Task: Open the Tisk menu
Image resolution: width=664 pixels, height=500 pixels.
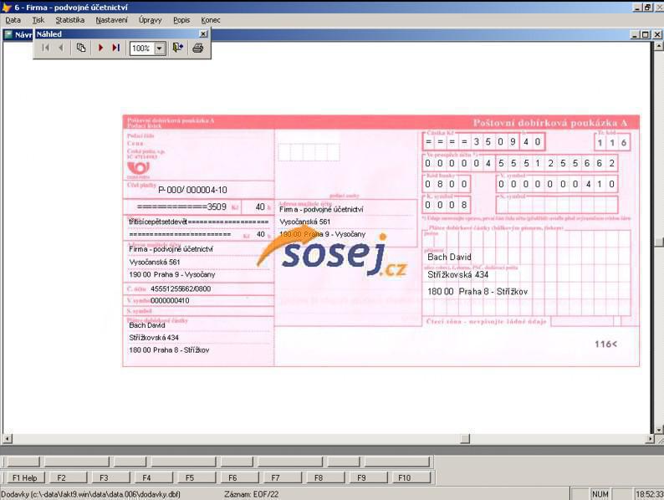Action: click(x=38, y=20)
